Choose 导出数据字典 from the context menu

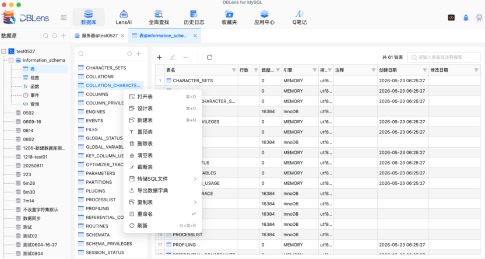pyautogui.click(x=163, y=191)
